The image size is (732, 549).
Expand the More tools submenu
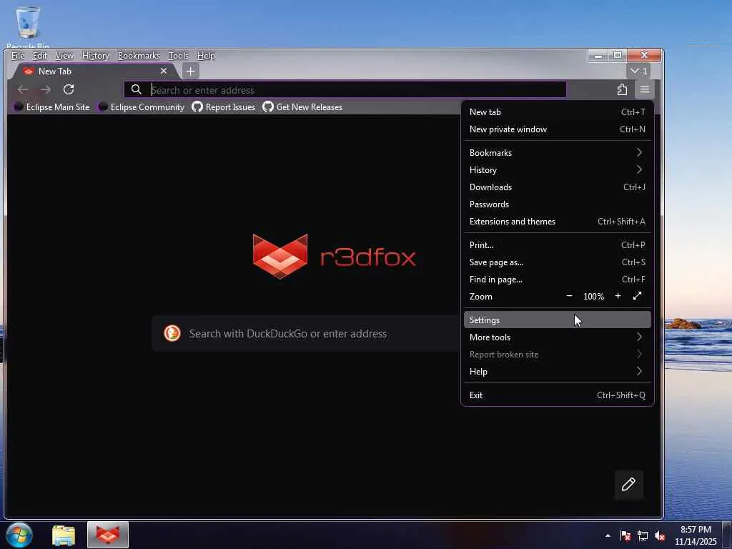pyautogui.click(x=557, y=337)
